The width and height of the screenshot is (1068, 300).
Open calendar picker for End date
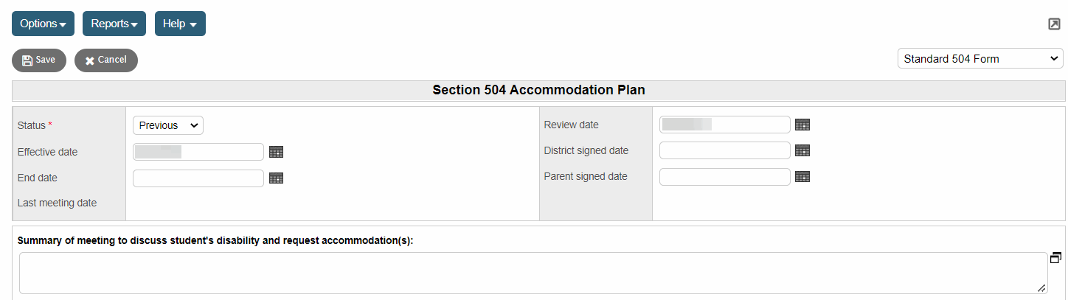point(276,178)
